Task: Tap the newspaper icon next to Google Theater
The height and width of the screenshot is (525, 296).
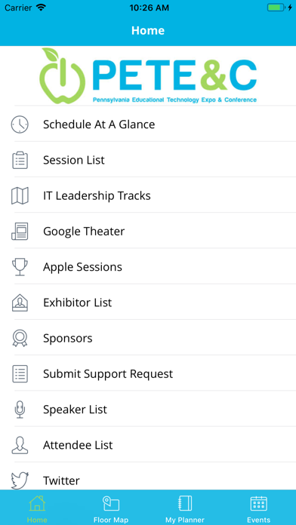Action: click(20, 232)
